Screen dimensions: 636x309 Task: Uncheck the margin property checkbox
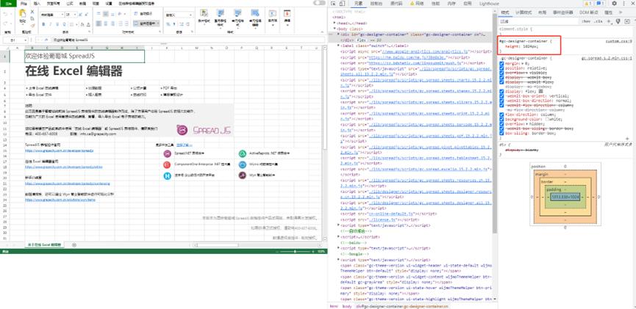pos(501,64)
